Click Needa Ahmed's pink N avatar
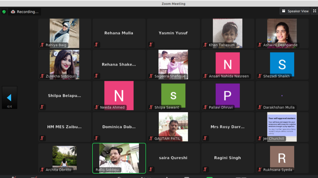Image resolution: width=318 pixels, height=178 pixels. [119, 95]
